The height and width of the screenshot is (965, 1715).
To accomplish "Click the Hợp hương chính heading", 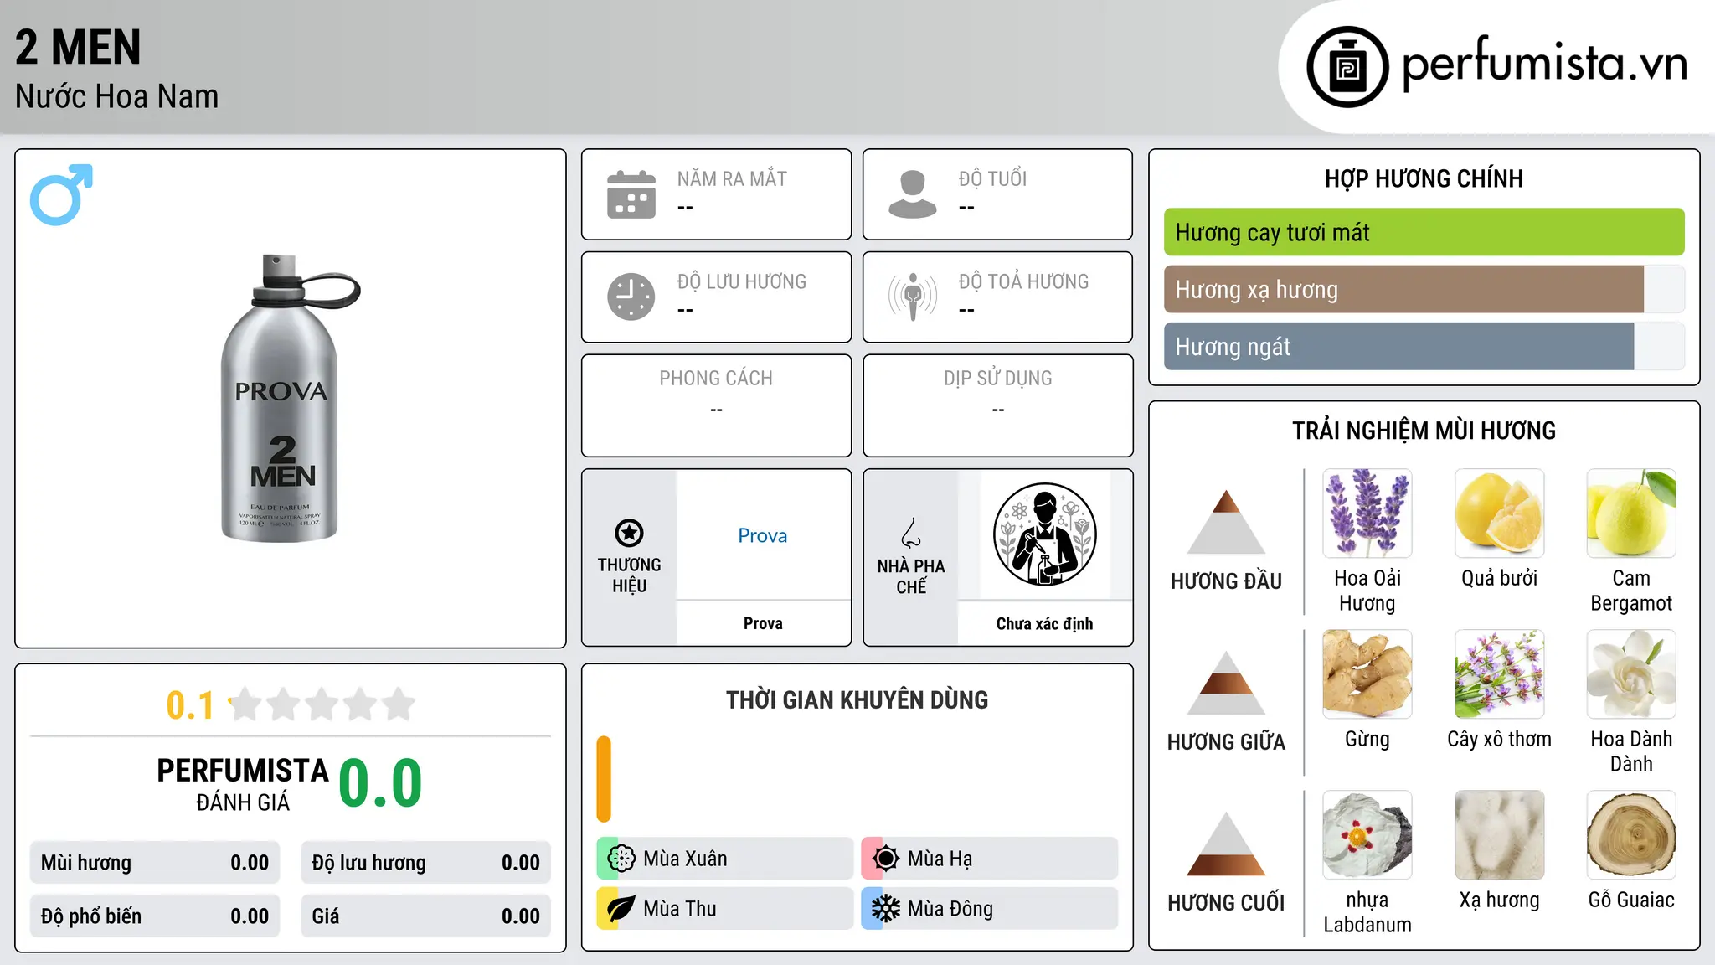I will (x=1424, y=178).
